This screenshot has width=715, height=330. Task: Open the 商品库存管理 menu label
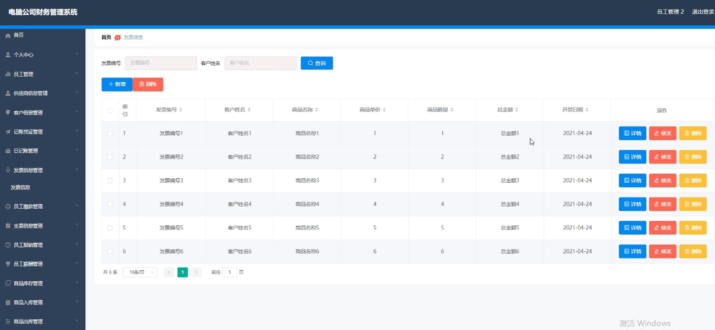click(x=28, y=283)
